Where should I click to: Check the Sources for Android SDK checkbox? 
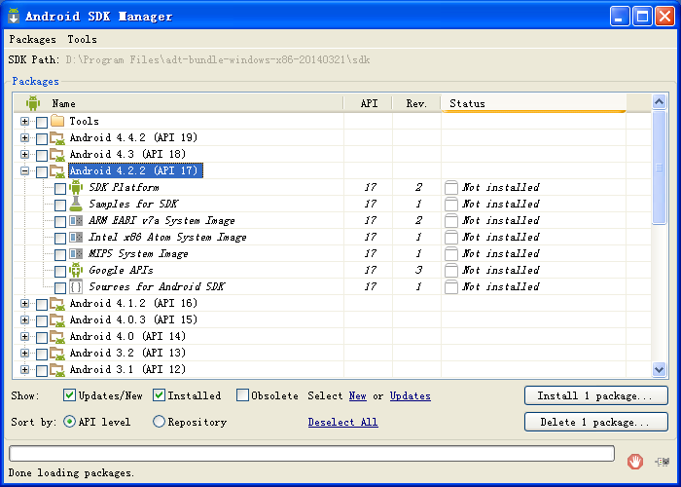coord(60,288)
